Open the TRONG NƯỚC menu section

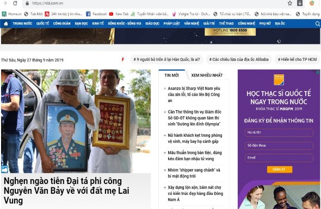coord(22,23)
